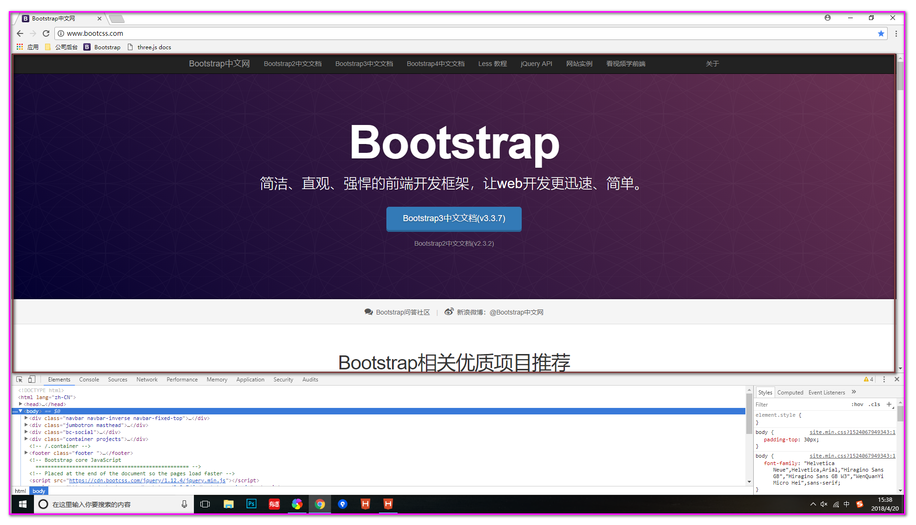Switch to the Application tab in DevTools
The height and width of the screenshot is (525, 916).
(250, 380)
